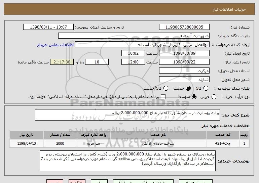Click the delivery province field مرکزی
The width and height of the screenshot is (259, 183).
click(184, 71)
